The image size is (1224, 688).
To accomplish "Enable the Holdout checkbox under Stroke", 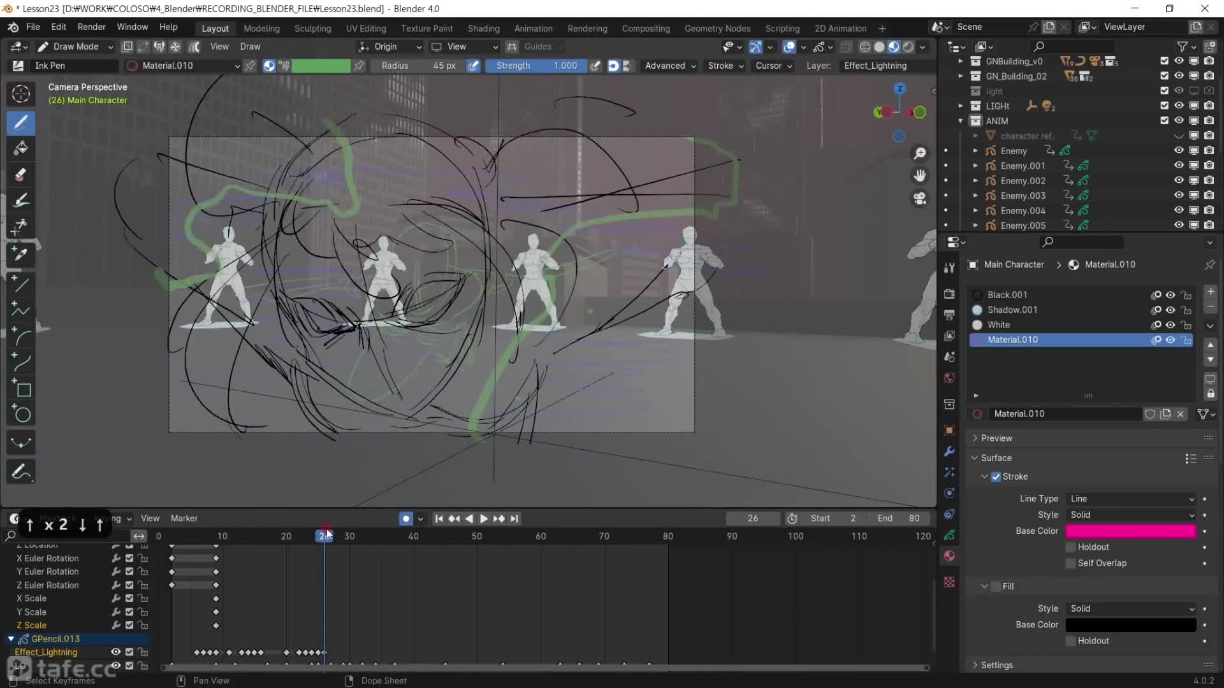I will pyautogui.click(x=1071, y=547).
